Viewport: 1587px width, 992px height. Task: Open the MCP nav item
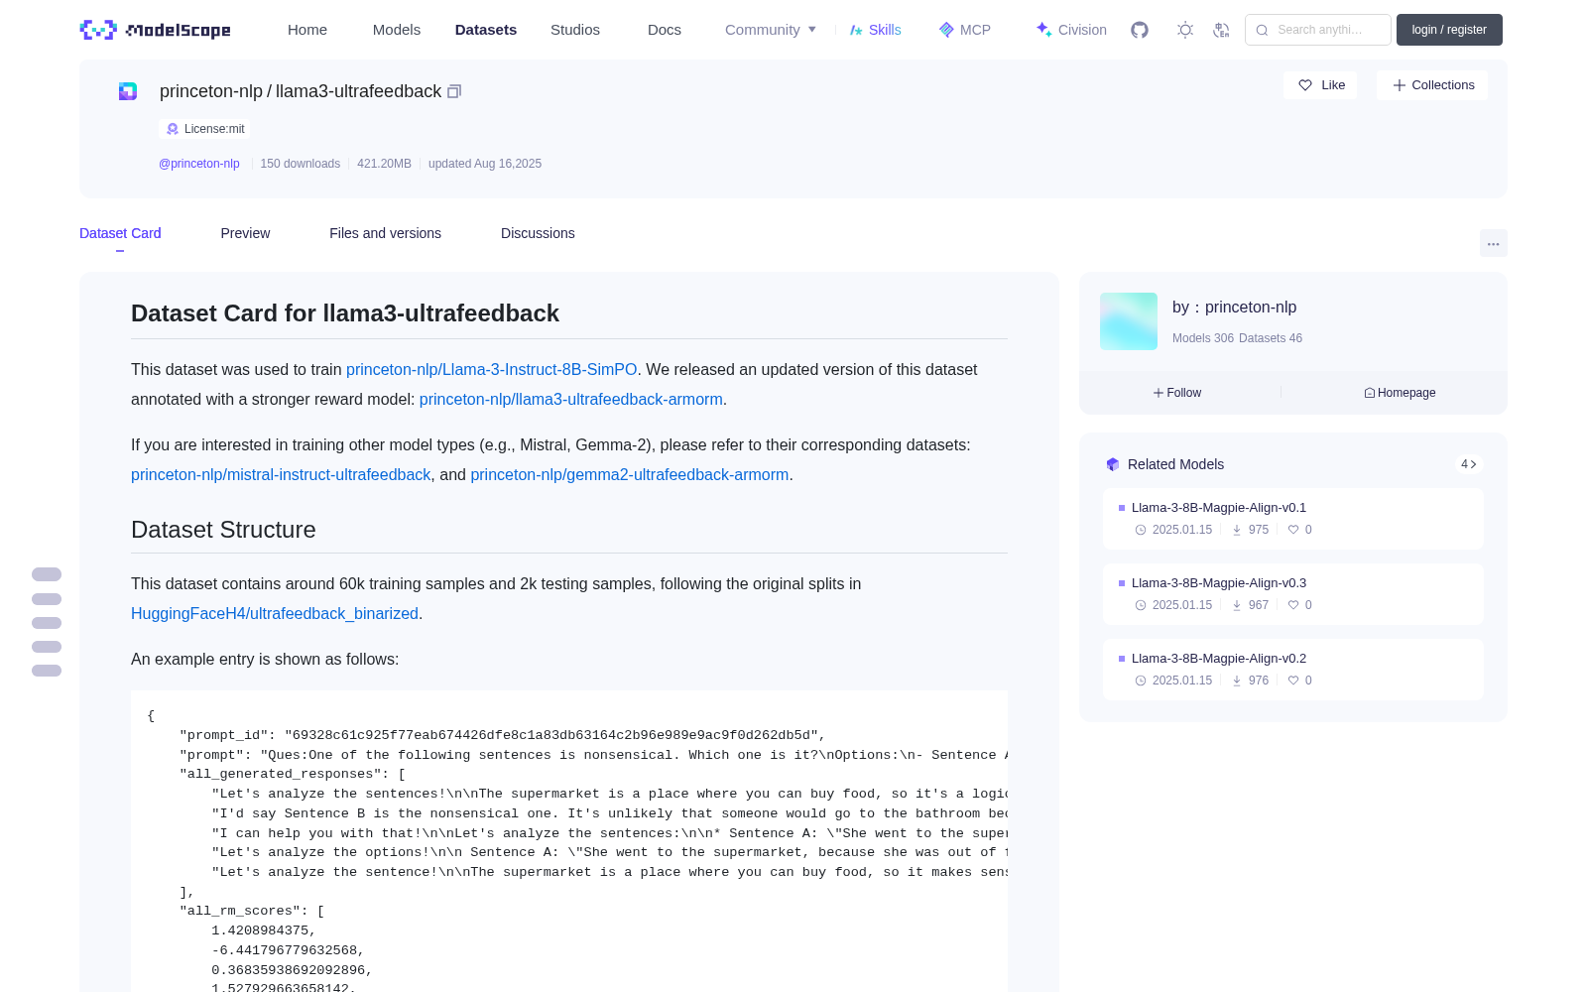pos(965,30)
